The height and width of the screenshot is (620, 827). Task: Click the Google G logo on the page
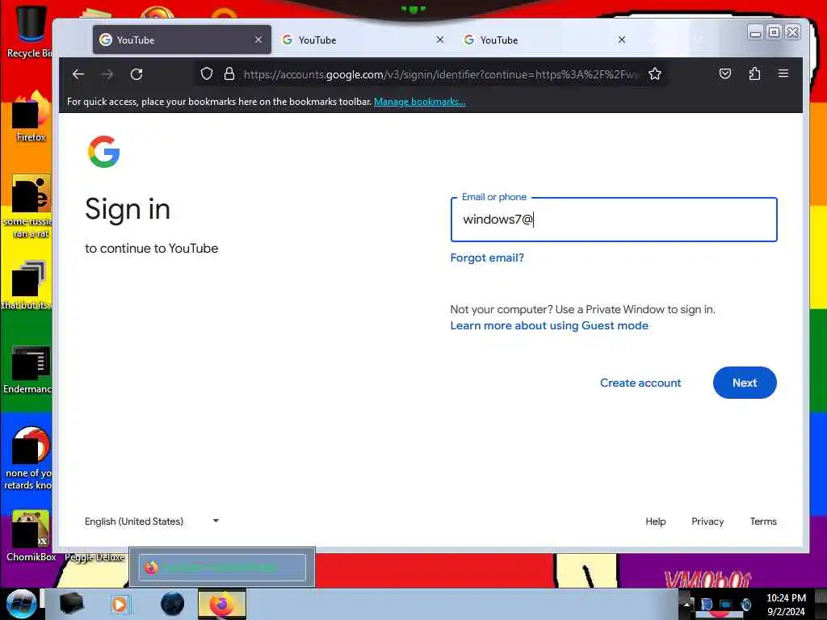coord(104,152)
